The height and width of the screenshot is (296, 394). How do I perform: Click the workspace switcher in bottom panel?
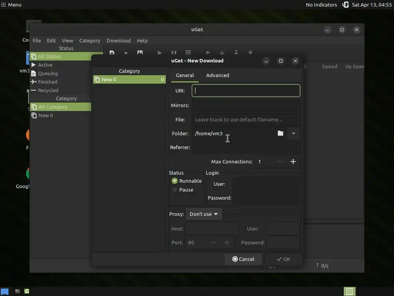349,291
